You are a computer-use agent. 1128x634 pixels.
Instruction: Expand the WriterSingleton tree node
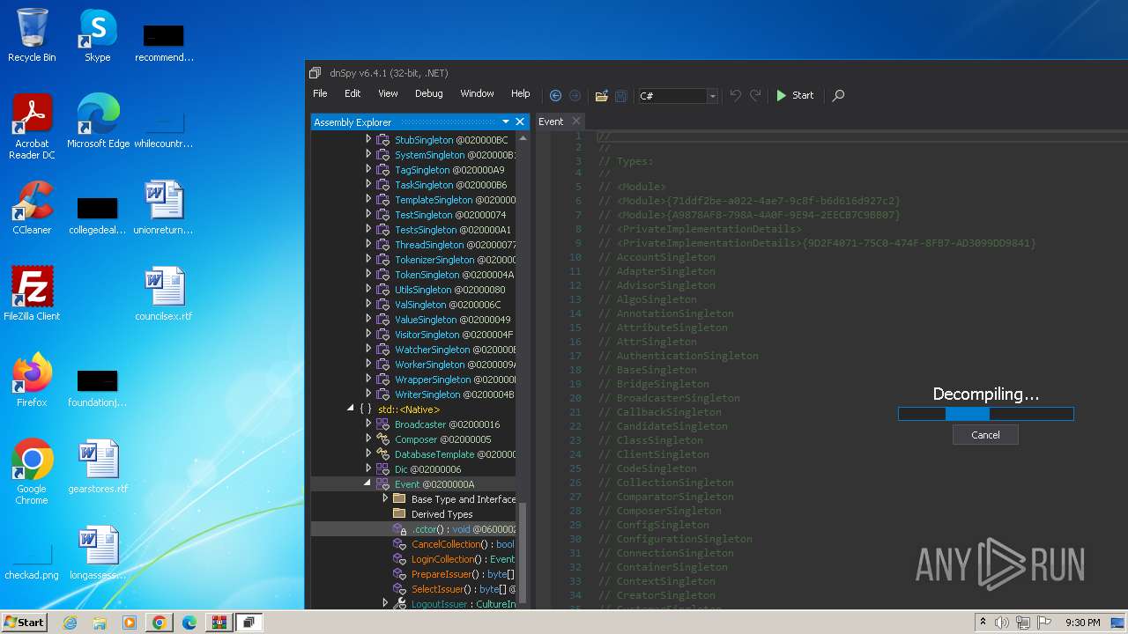(368, 394)
